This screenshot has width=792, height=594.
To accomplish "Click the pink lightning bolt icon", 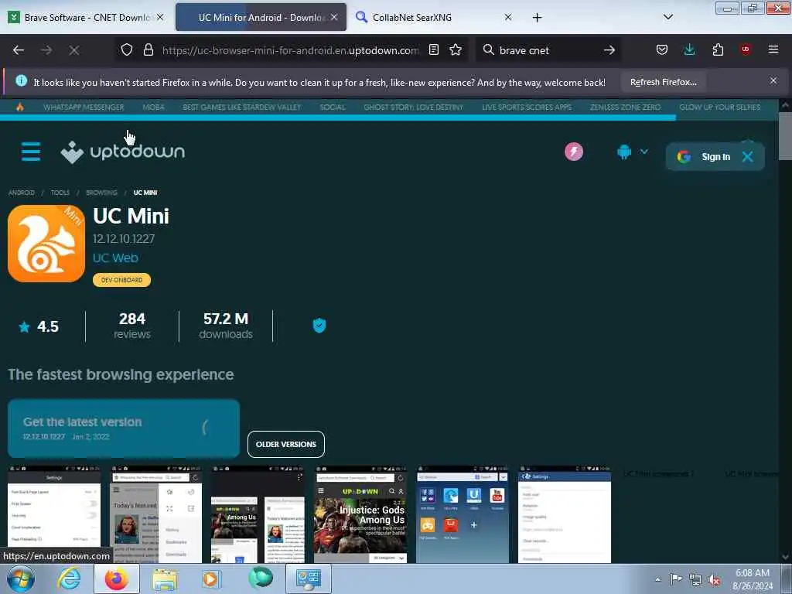I will coord(574,152).
